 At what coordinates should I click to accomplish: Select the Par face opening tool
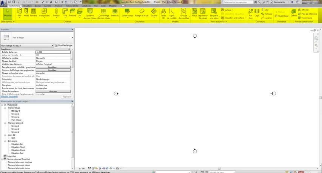251,14
